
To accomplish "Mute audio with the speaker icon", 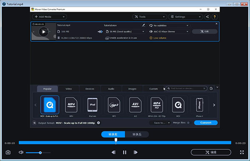I will click(x=21, y=152).
